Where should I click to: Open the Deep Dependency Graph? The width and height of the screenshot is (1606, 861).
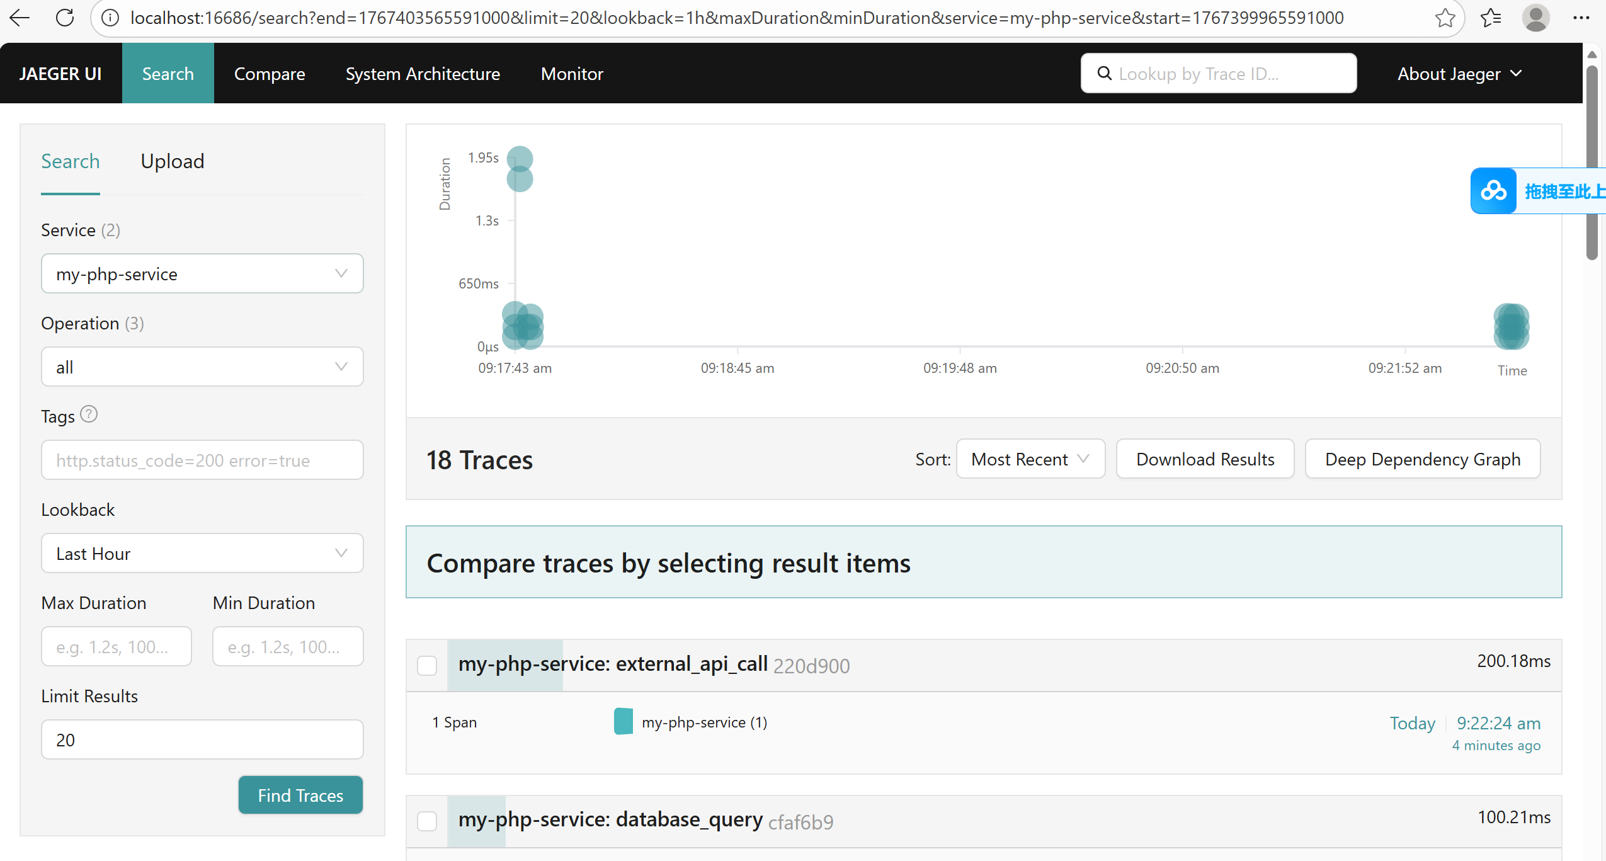(1423, 459)
